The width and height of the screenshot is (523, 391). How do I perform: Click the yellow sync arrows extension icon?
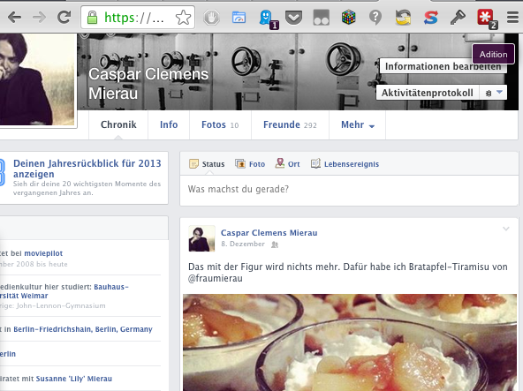click(x=403, y=18)
